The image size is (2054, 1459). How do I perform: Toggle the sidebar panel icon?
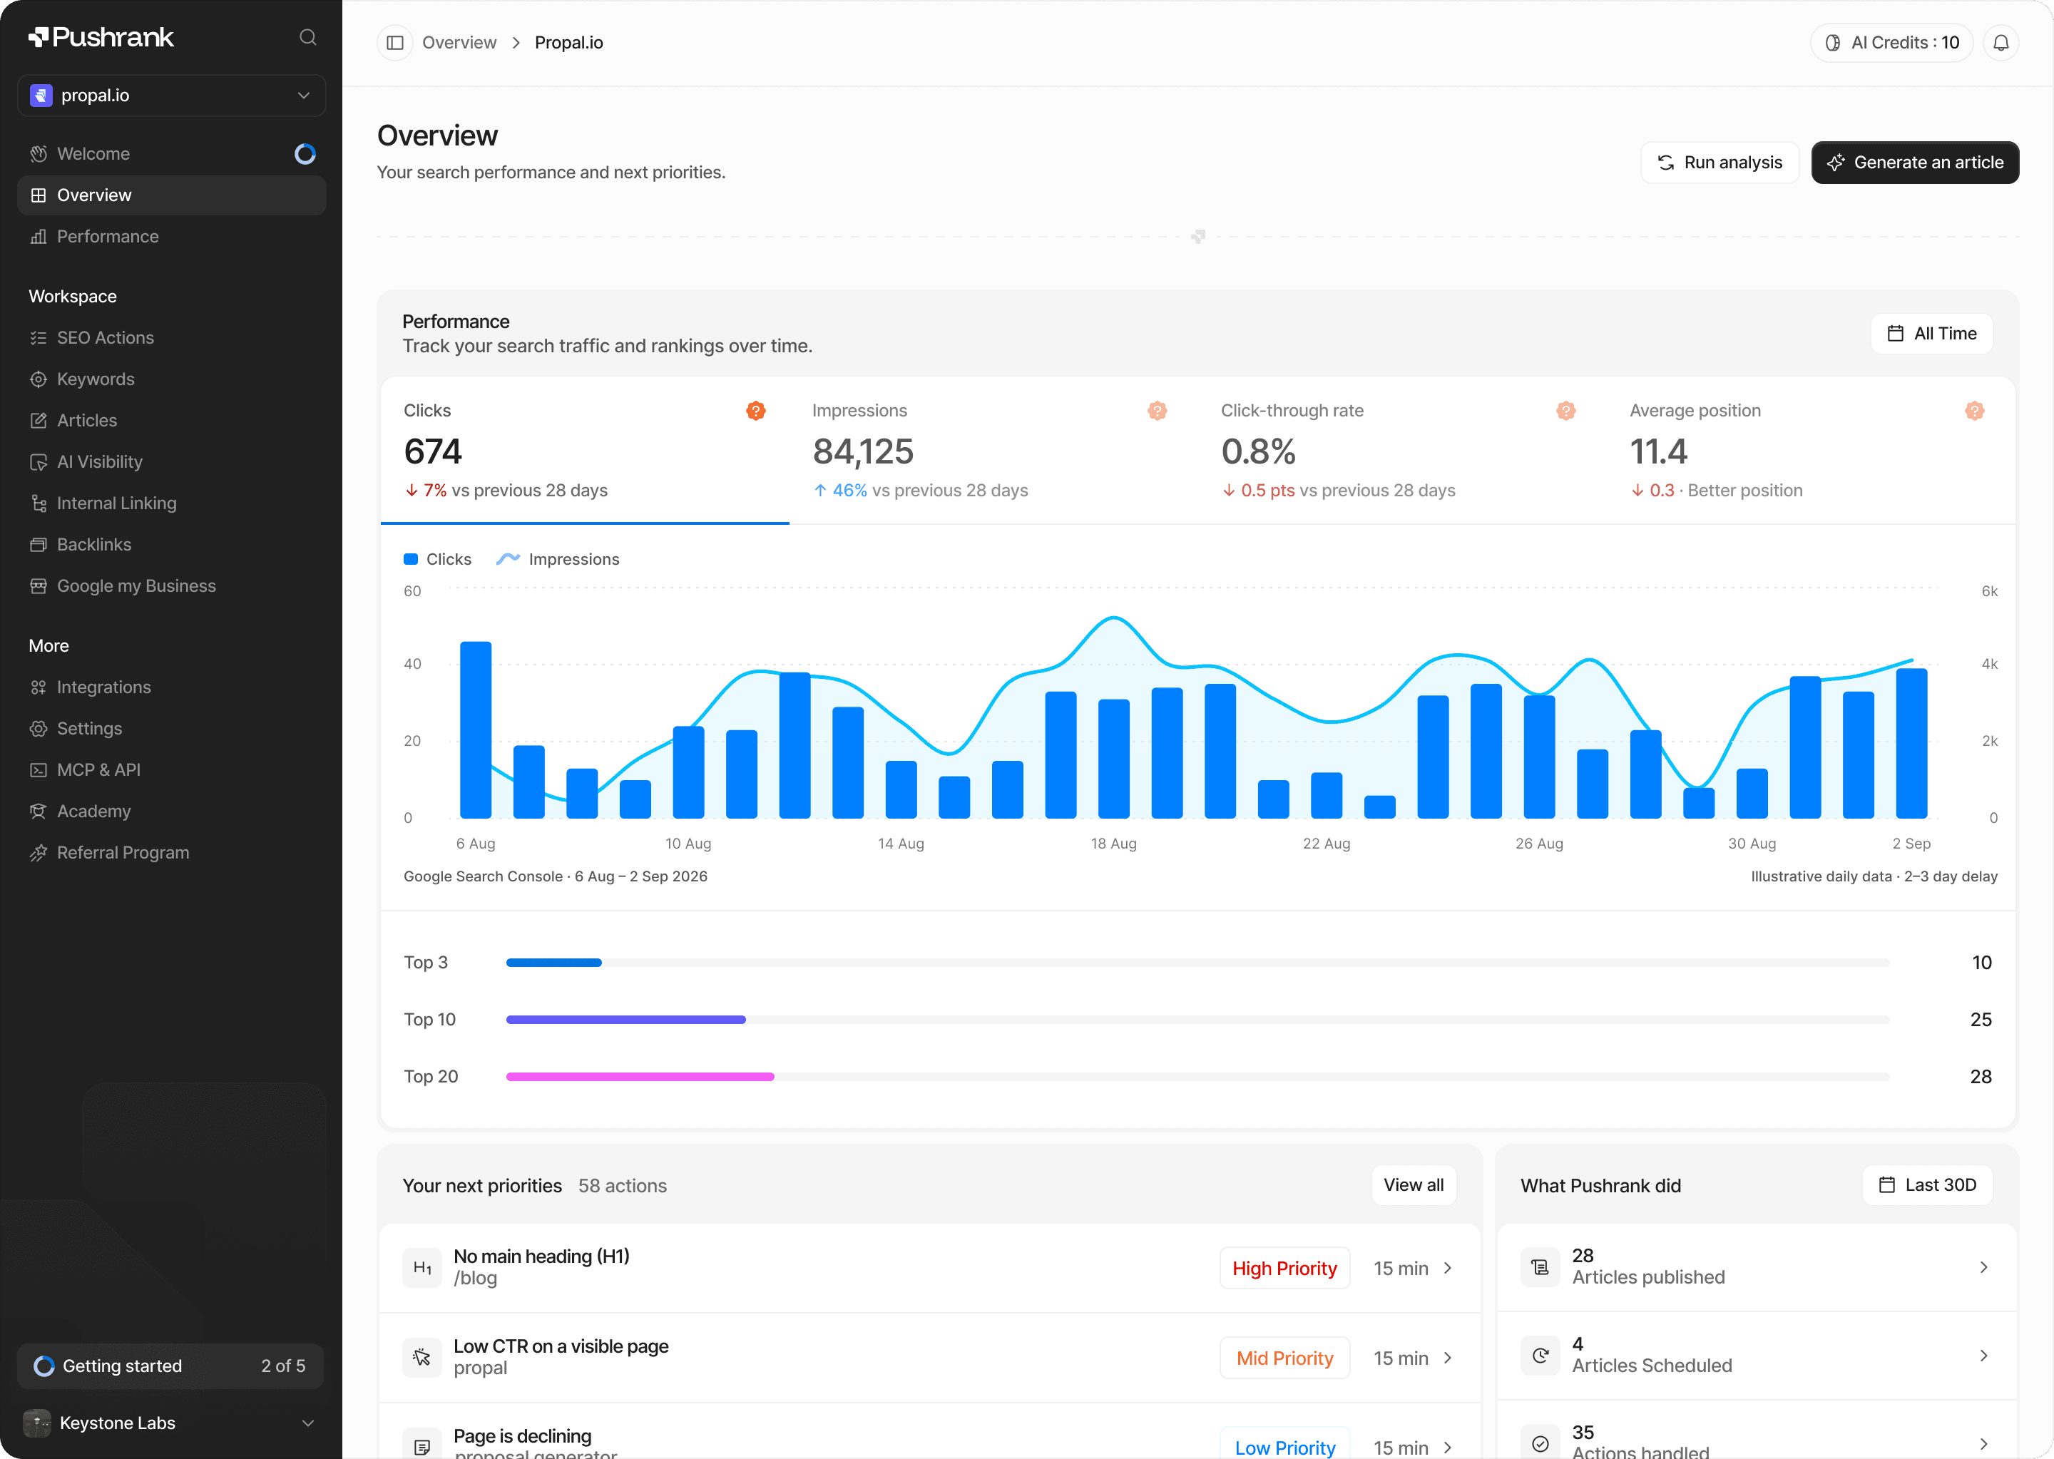coord(394,42)
